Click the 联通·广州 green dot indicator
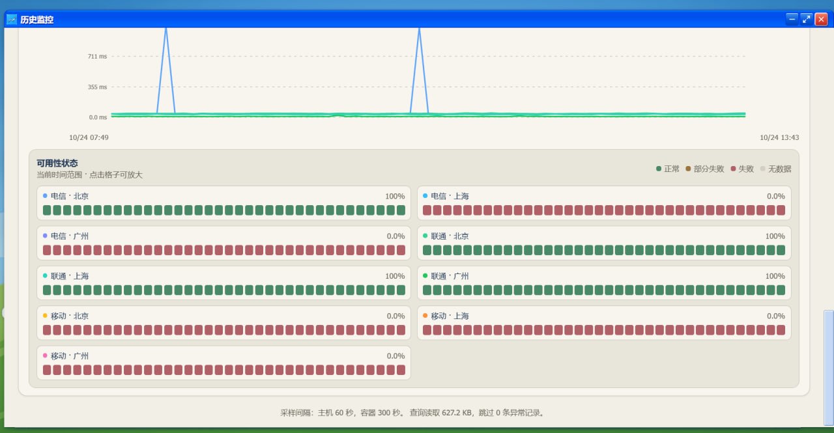The width and height of the screenshot is (834, 433). point(425,275)
